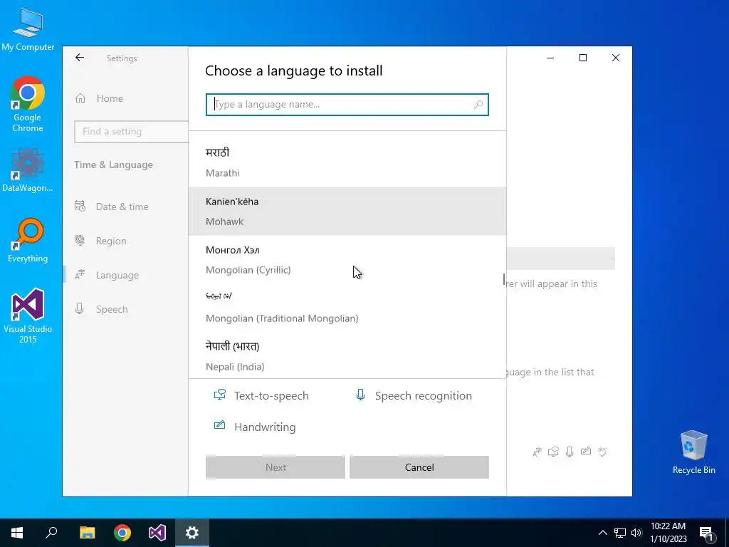
Task: Click the back arrow in Settings
Action: (80, 58)
